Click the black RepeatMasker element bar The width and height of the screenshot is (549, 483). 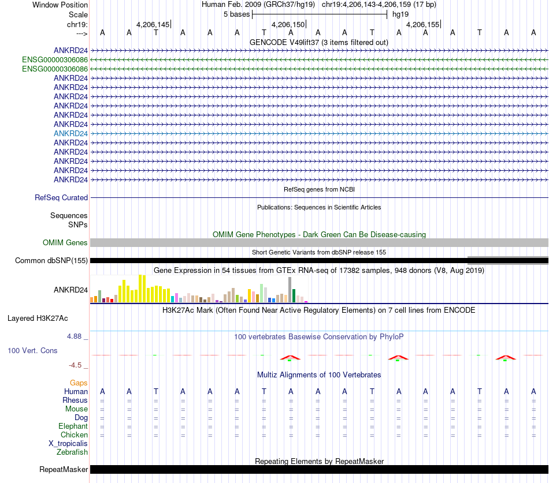click(x=319, y=469)
